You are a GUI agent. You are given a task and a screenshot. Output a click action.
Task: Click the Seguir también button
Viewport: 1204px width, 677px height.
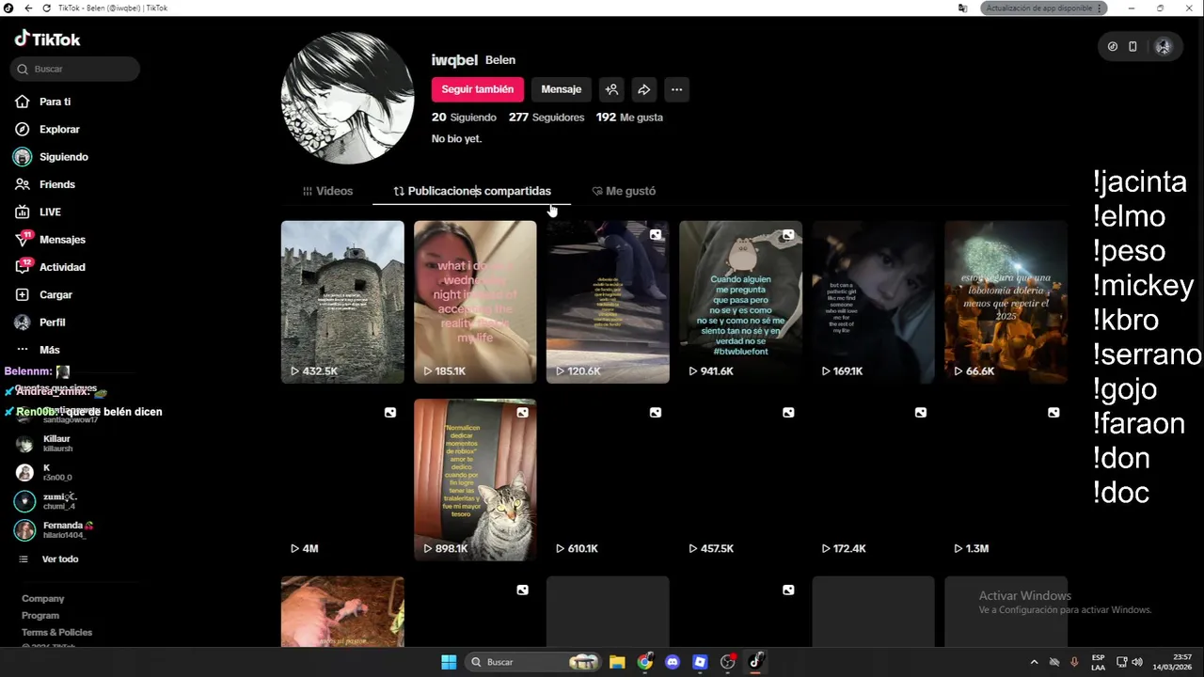pyautogui.click(x=477, y=89)
